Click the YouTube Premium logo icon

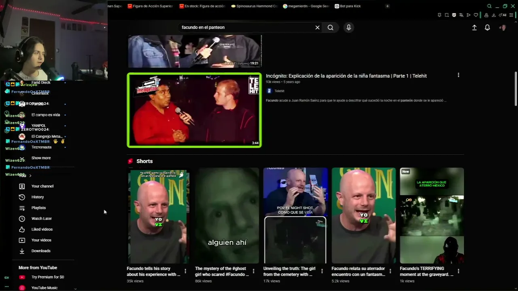(22, 277)
